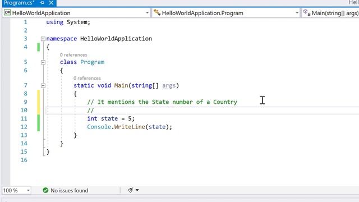
Task: Click line number 1 in the gutter
Action: click(x=25, y=22)
